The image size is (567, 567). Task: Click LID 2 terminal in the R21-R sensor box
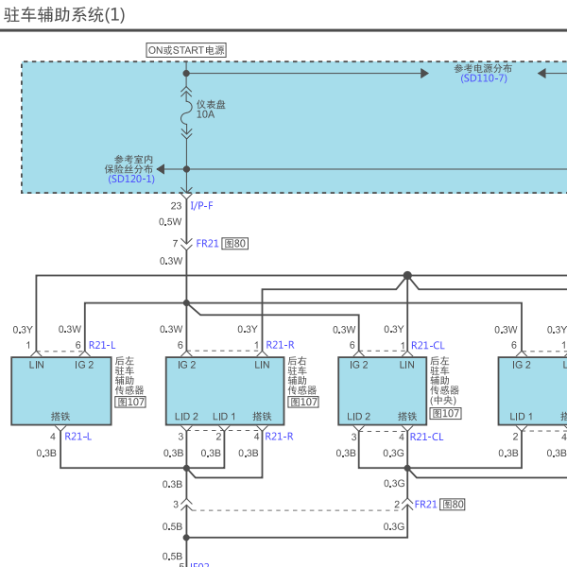[186, 417]
